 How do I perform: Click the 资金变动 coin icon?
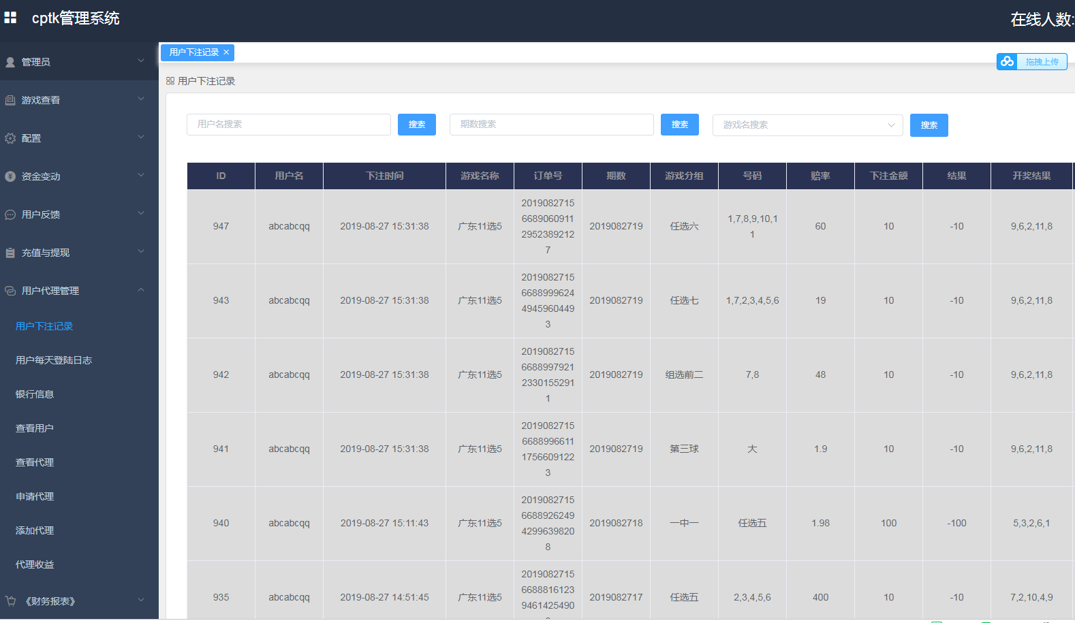click(x=10, y=176)
